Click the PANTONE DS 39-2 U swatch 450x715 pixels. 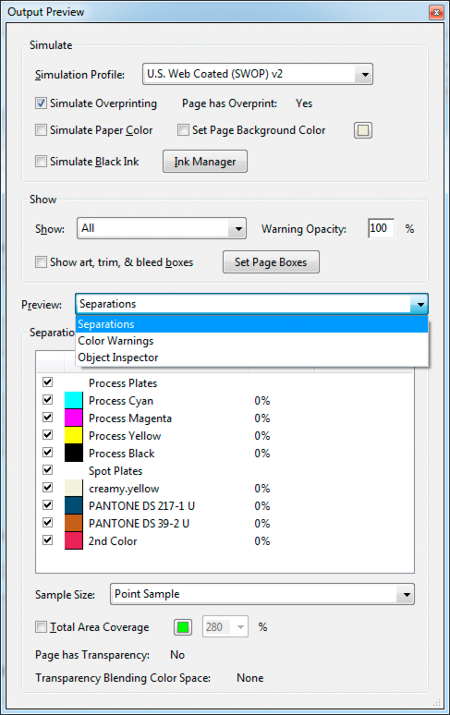(73, 523)
